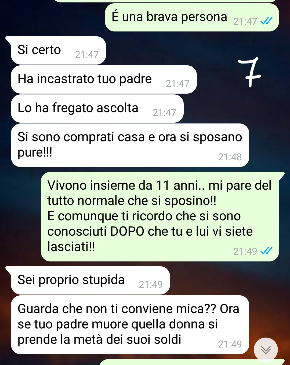Click the blue read ticks on "É una brava persona"

coord(267,21)
